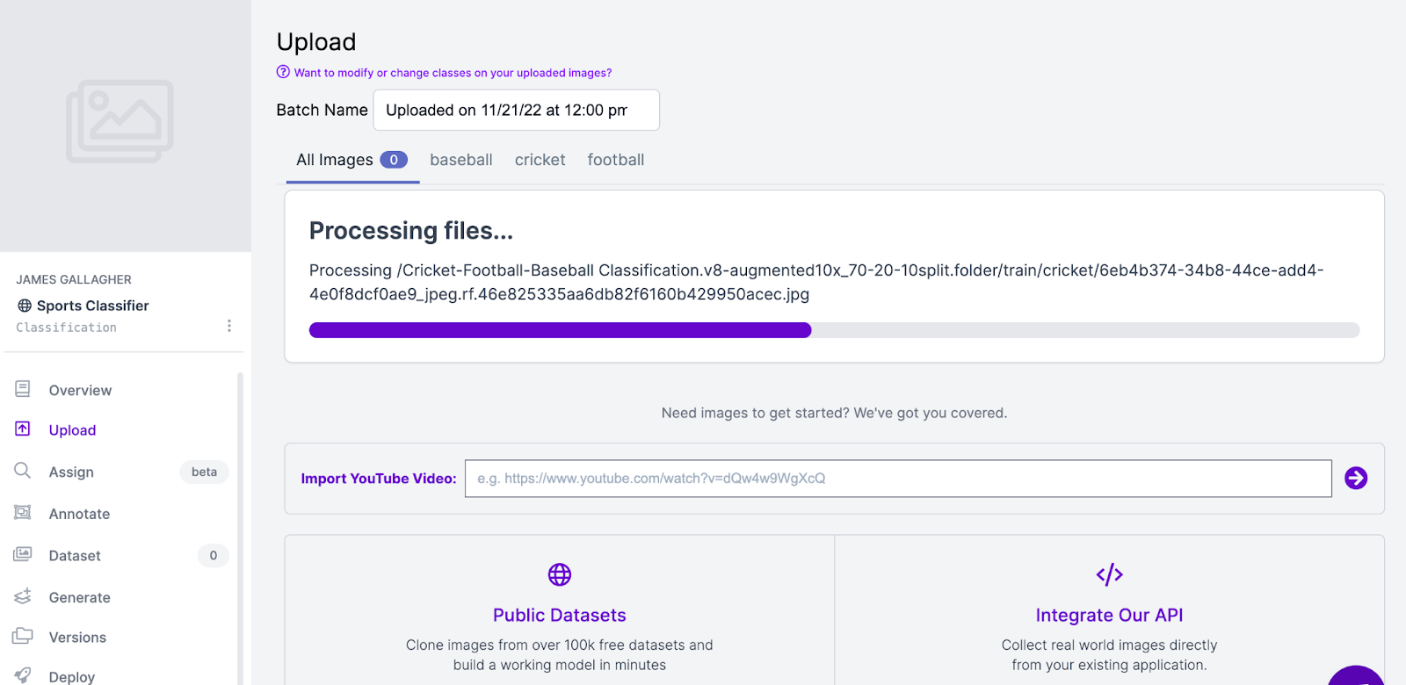Switch to the baseball tab
The height and width of the screenshot is (685, 1406).
[x=460, y=160]
